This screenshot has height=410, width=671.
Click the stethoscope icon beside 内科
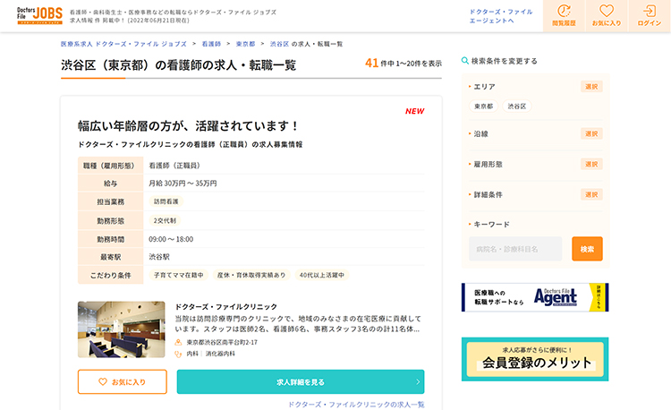178,354
